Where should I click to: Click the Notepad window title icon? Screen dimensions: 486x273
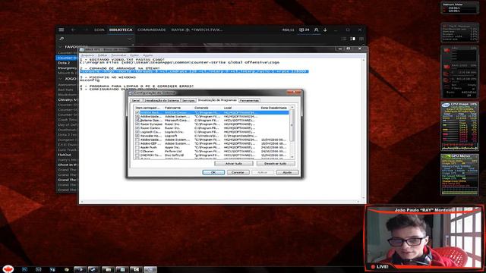pyautogui.click(x=81, y=49)
